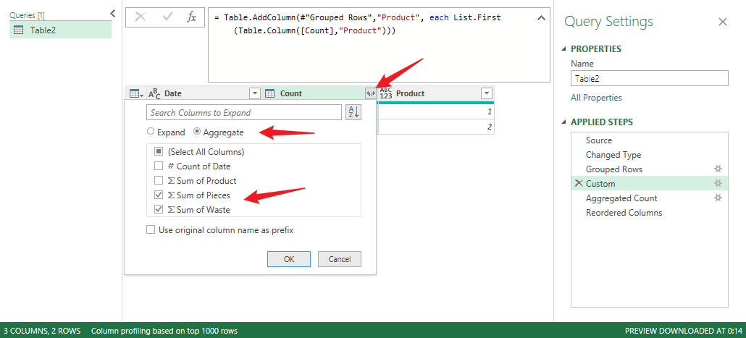Click the Date column header
This screenshot has height=338, width=746.
[x=203, y=93]
